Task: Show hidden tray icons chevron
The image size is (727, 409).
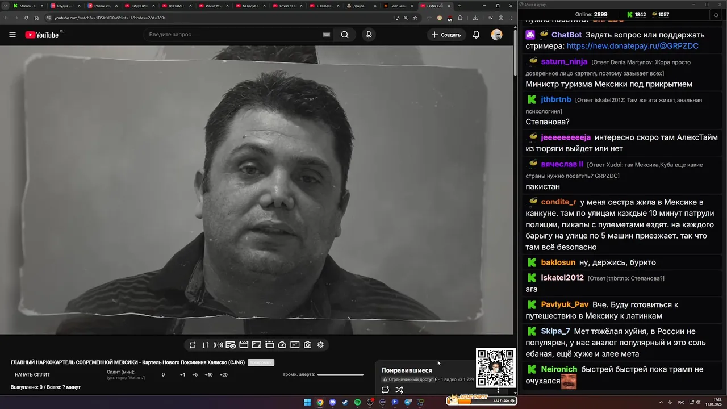Action: 662,402
